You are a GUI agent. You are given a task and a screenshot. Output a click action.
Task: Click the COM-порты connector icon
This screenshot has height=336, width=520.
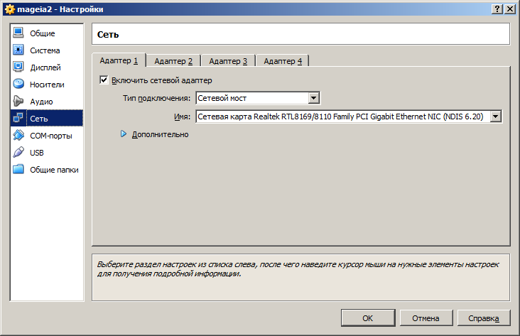coord(18,136)
